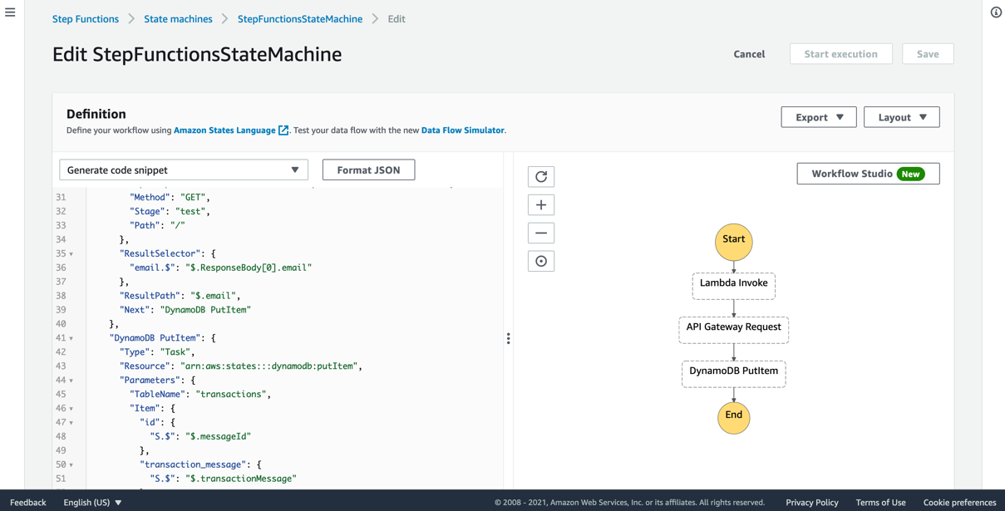1005x511 pixels.
Task: Click the panel divider handle dots
Action: (508, 338)
